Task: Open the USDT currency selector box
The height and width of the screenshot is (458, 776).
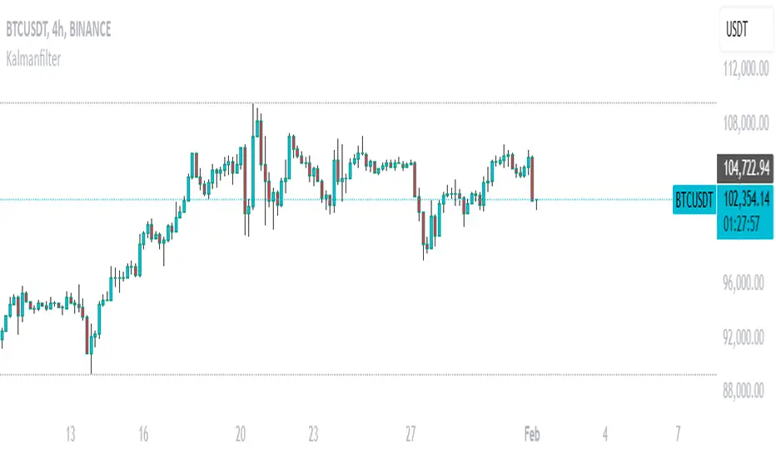Action: coord(745,29)
